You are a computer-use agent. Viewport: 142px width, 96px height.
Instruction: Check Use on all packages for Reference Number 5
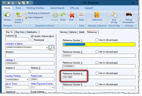point(97,84)
